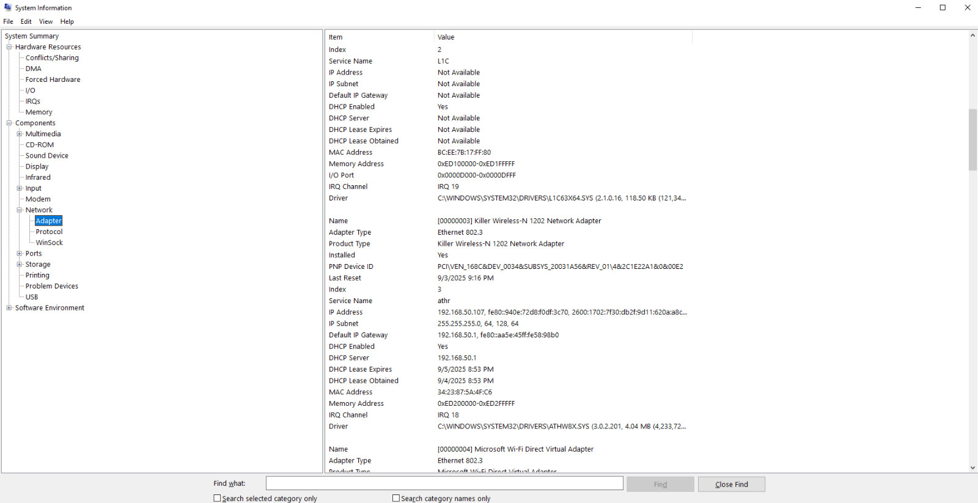Select Adapter under Network
The height and width of the screenshot is (503, 978).
49,221
